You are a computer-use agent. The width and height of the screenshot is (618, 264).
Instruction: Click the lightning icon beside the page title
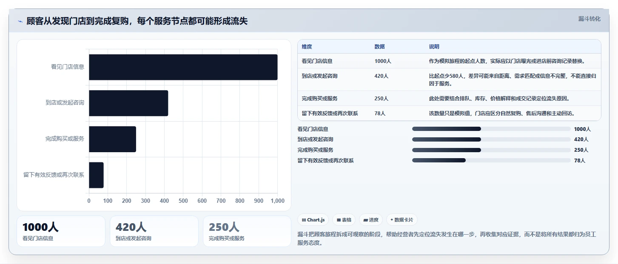20,21
